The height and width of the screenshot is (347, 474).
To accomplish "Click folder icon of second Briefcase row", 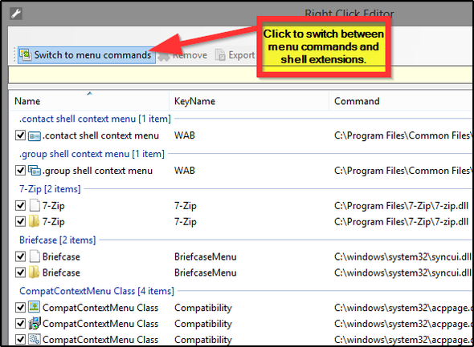I will [x=34, y=272].
